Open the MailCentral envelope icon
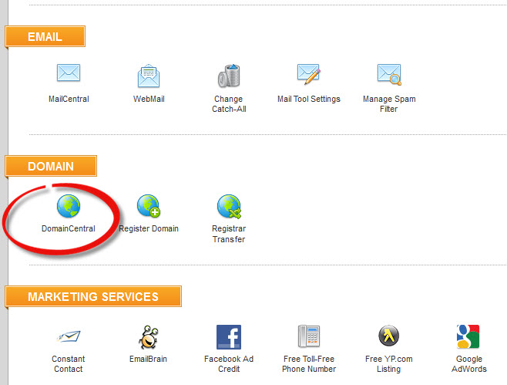 point(69,74)
